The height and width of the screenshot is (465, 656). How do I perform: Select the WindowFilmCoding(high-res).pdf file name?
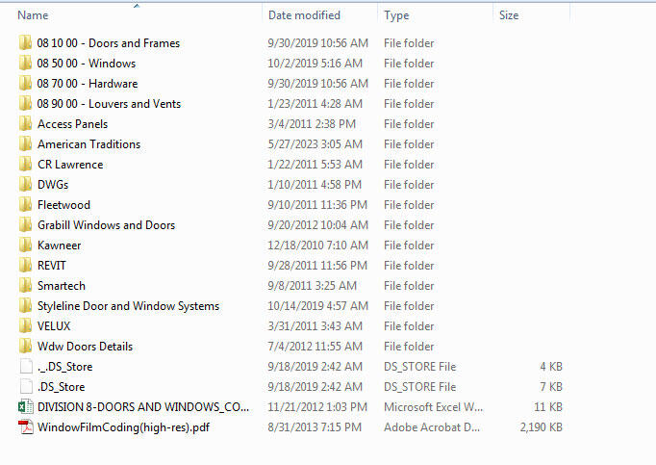coord(123,427)
